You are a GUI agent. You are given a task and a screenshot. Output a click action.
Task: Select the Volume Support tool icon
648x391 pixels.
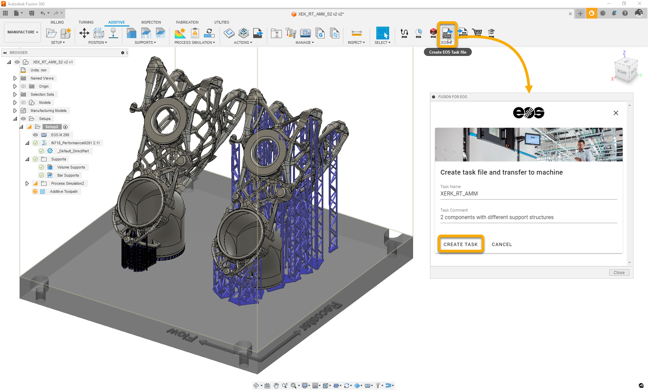tap(131, 33)
